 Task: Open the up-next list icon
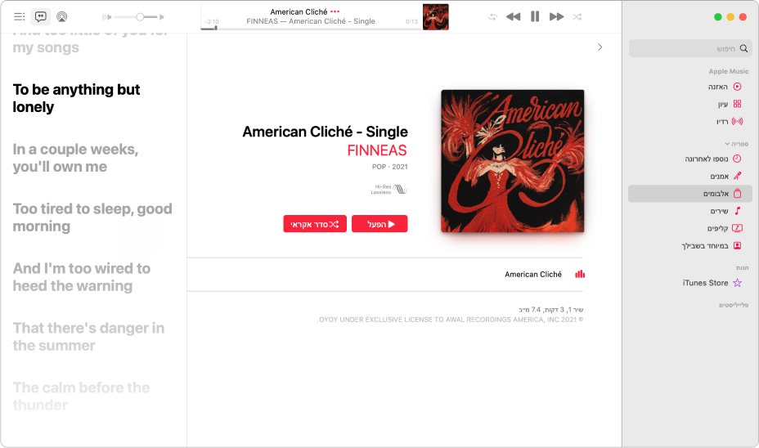coord(20,17)
